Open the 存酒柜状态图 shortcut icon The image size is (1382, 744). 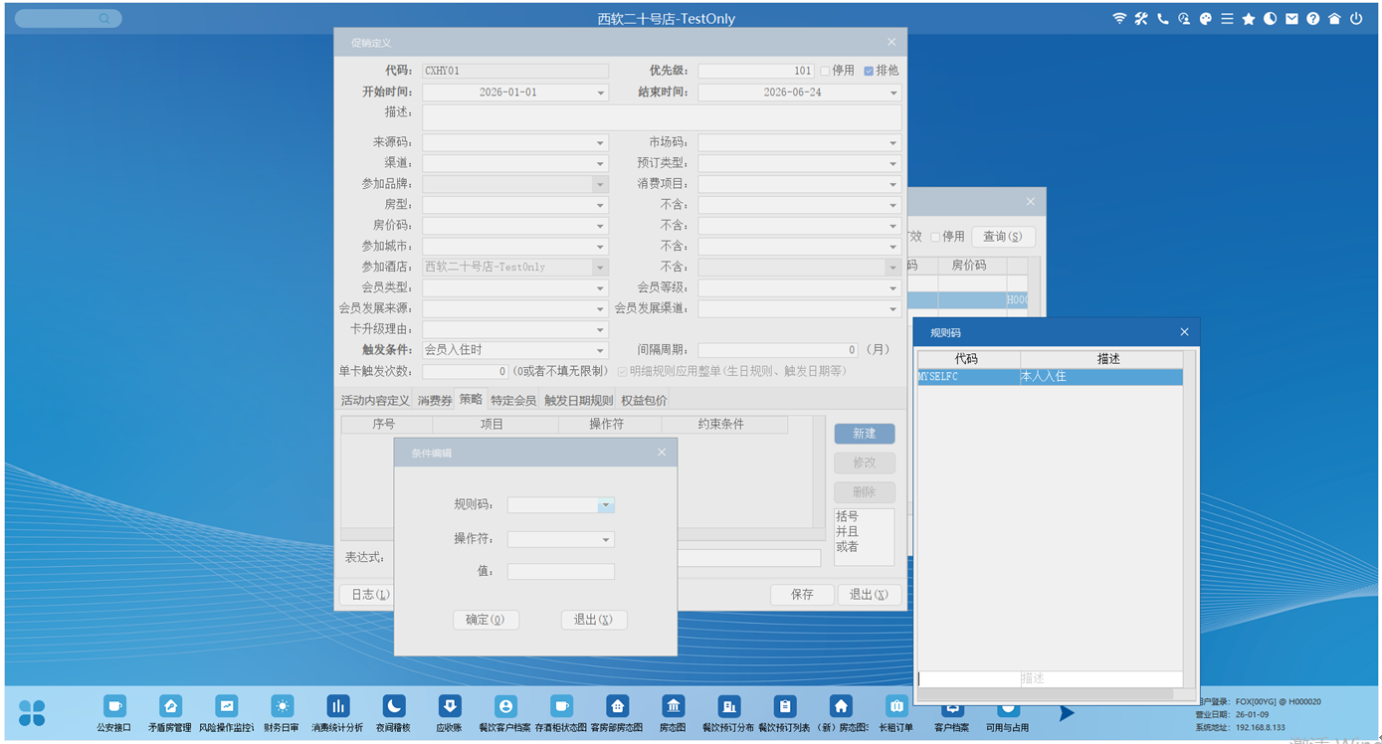[561, 706]
